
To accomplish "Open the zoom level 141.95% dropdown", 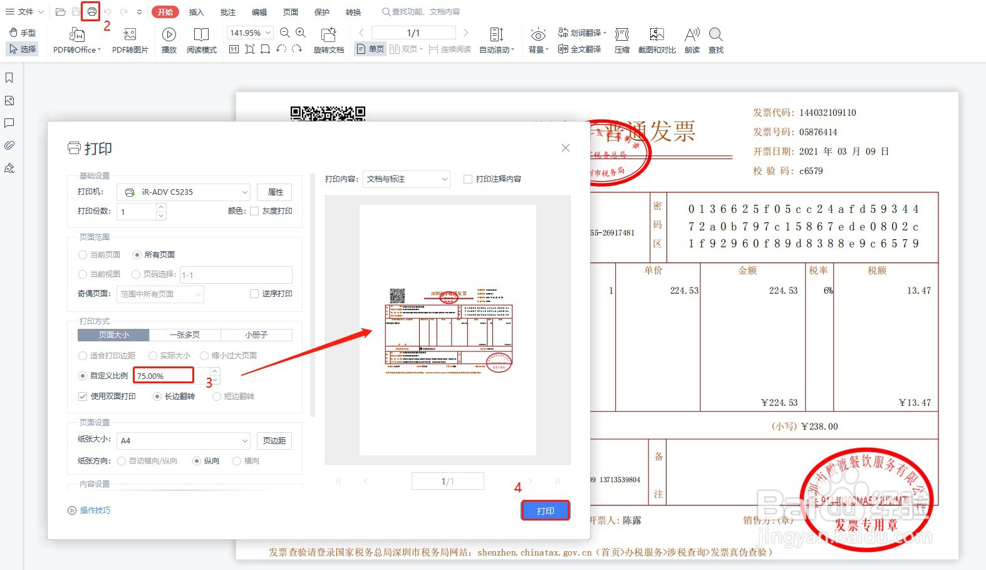I will point(250,33).
